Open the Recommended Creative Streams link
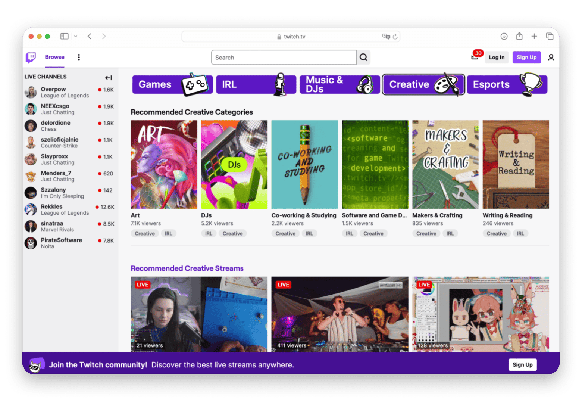The image size is (582, 404). (x=187, y=268)
